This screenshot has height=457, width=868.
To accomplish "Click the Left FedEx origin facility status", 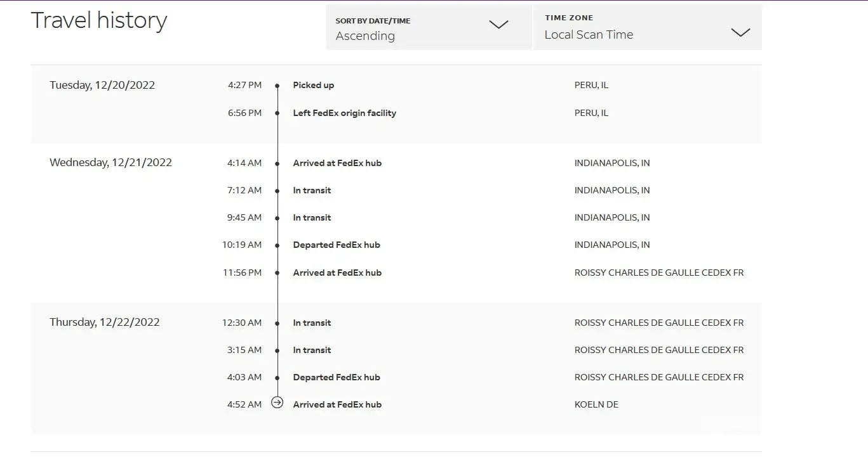I will tap(344, 113).
